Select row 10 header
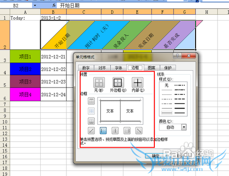This screenshot has width=229, height=176. [x=5, y=122]
